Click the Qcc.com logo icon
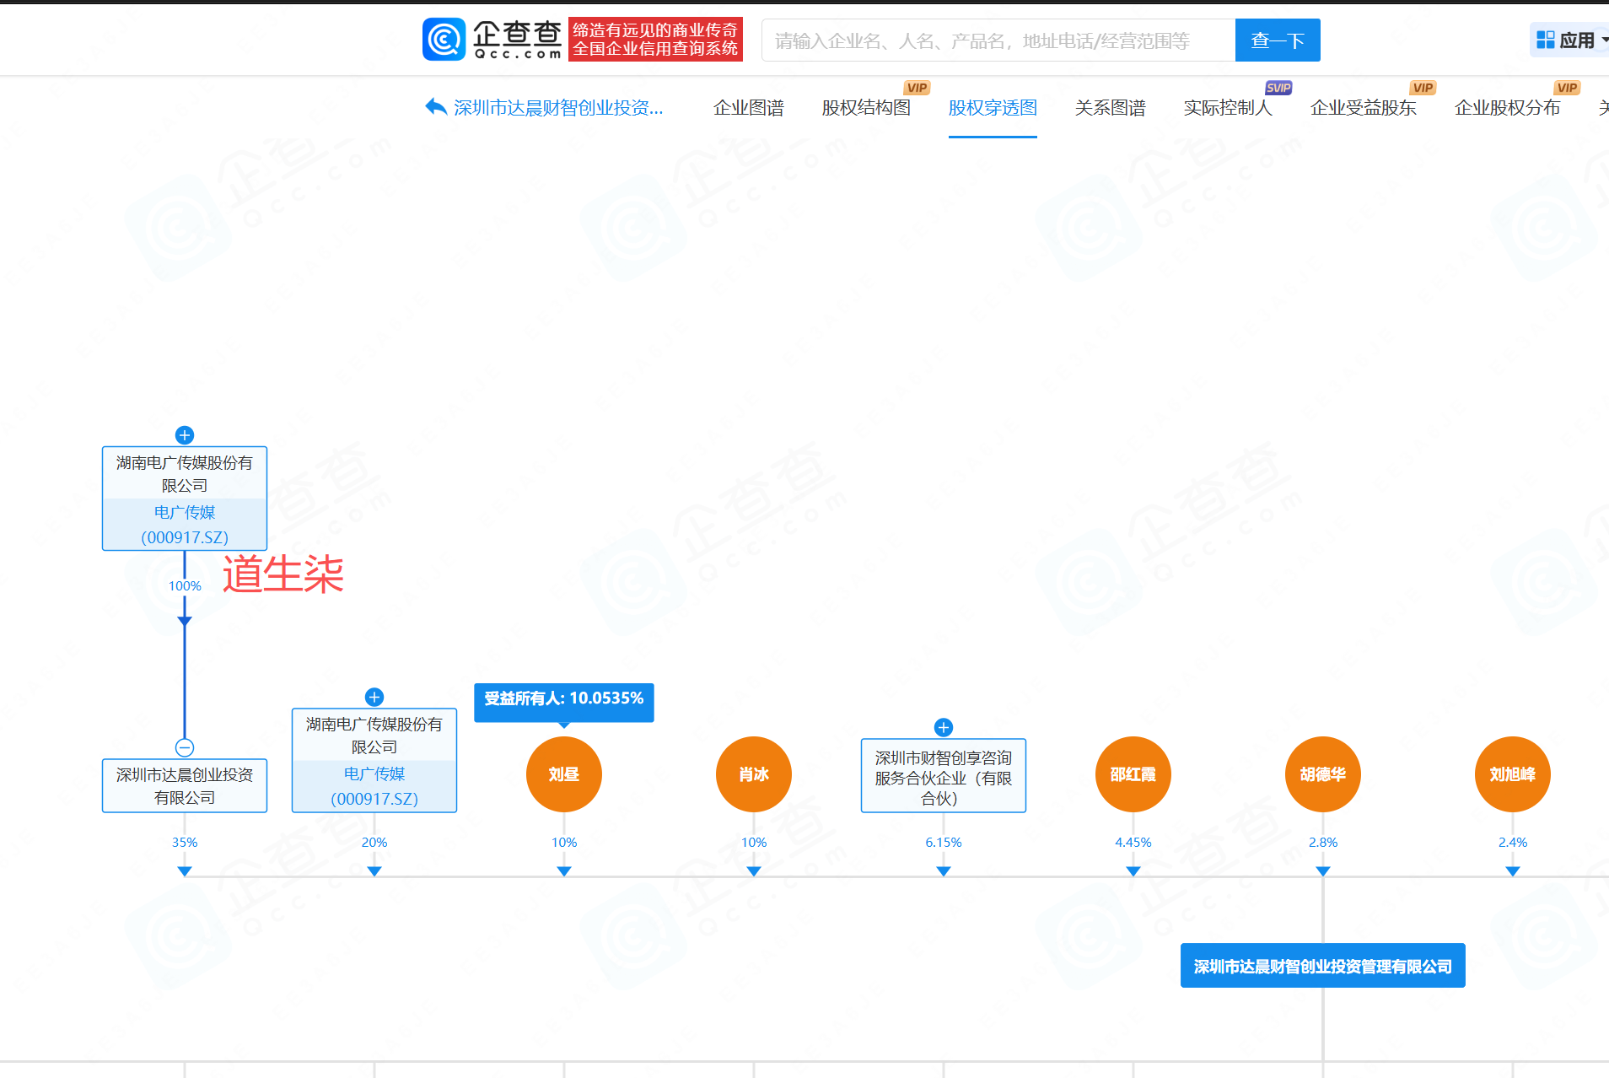The width and height of the screenshot is (1609, 1078). tap(444, 40)
